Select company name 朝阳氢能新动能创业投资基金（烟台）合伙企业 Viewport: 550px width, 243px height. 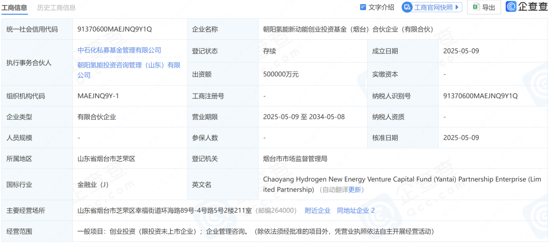tap(348, 29)
